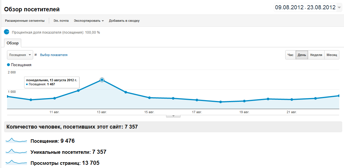Click the Уникальные посетители sparkline thumbnail
The height and width of the screenshot is (168, 344).
click(x=16, y=151)
